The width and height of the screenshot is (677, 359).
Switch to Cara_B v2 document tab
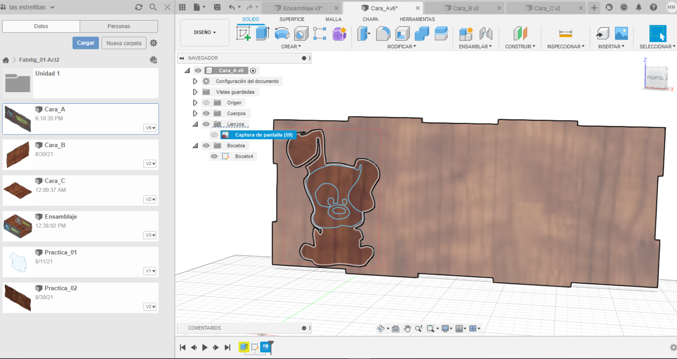pyautogui.click(x=466, y=8)
